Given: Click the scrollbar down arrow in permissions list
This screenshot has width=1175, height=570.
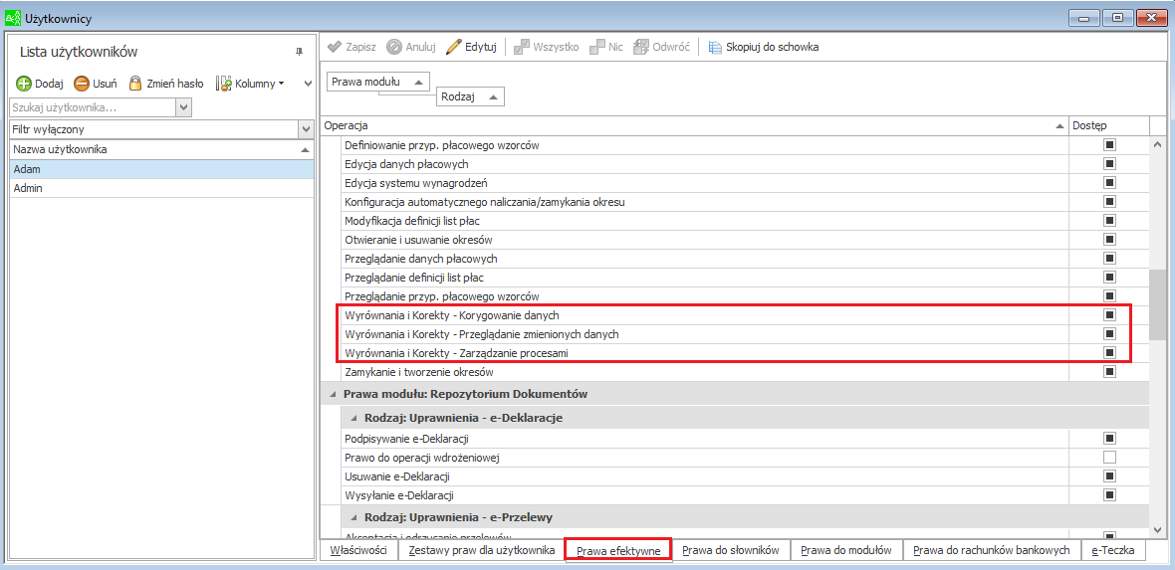Looking at the screenshot, I should tap(1156, 529).
